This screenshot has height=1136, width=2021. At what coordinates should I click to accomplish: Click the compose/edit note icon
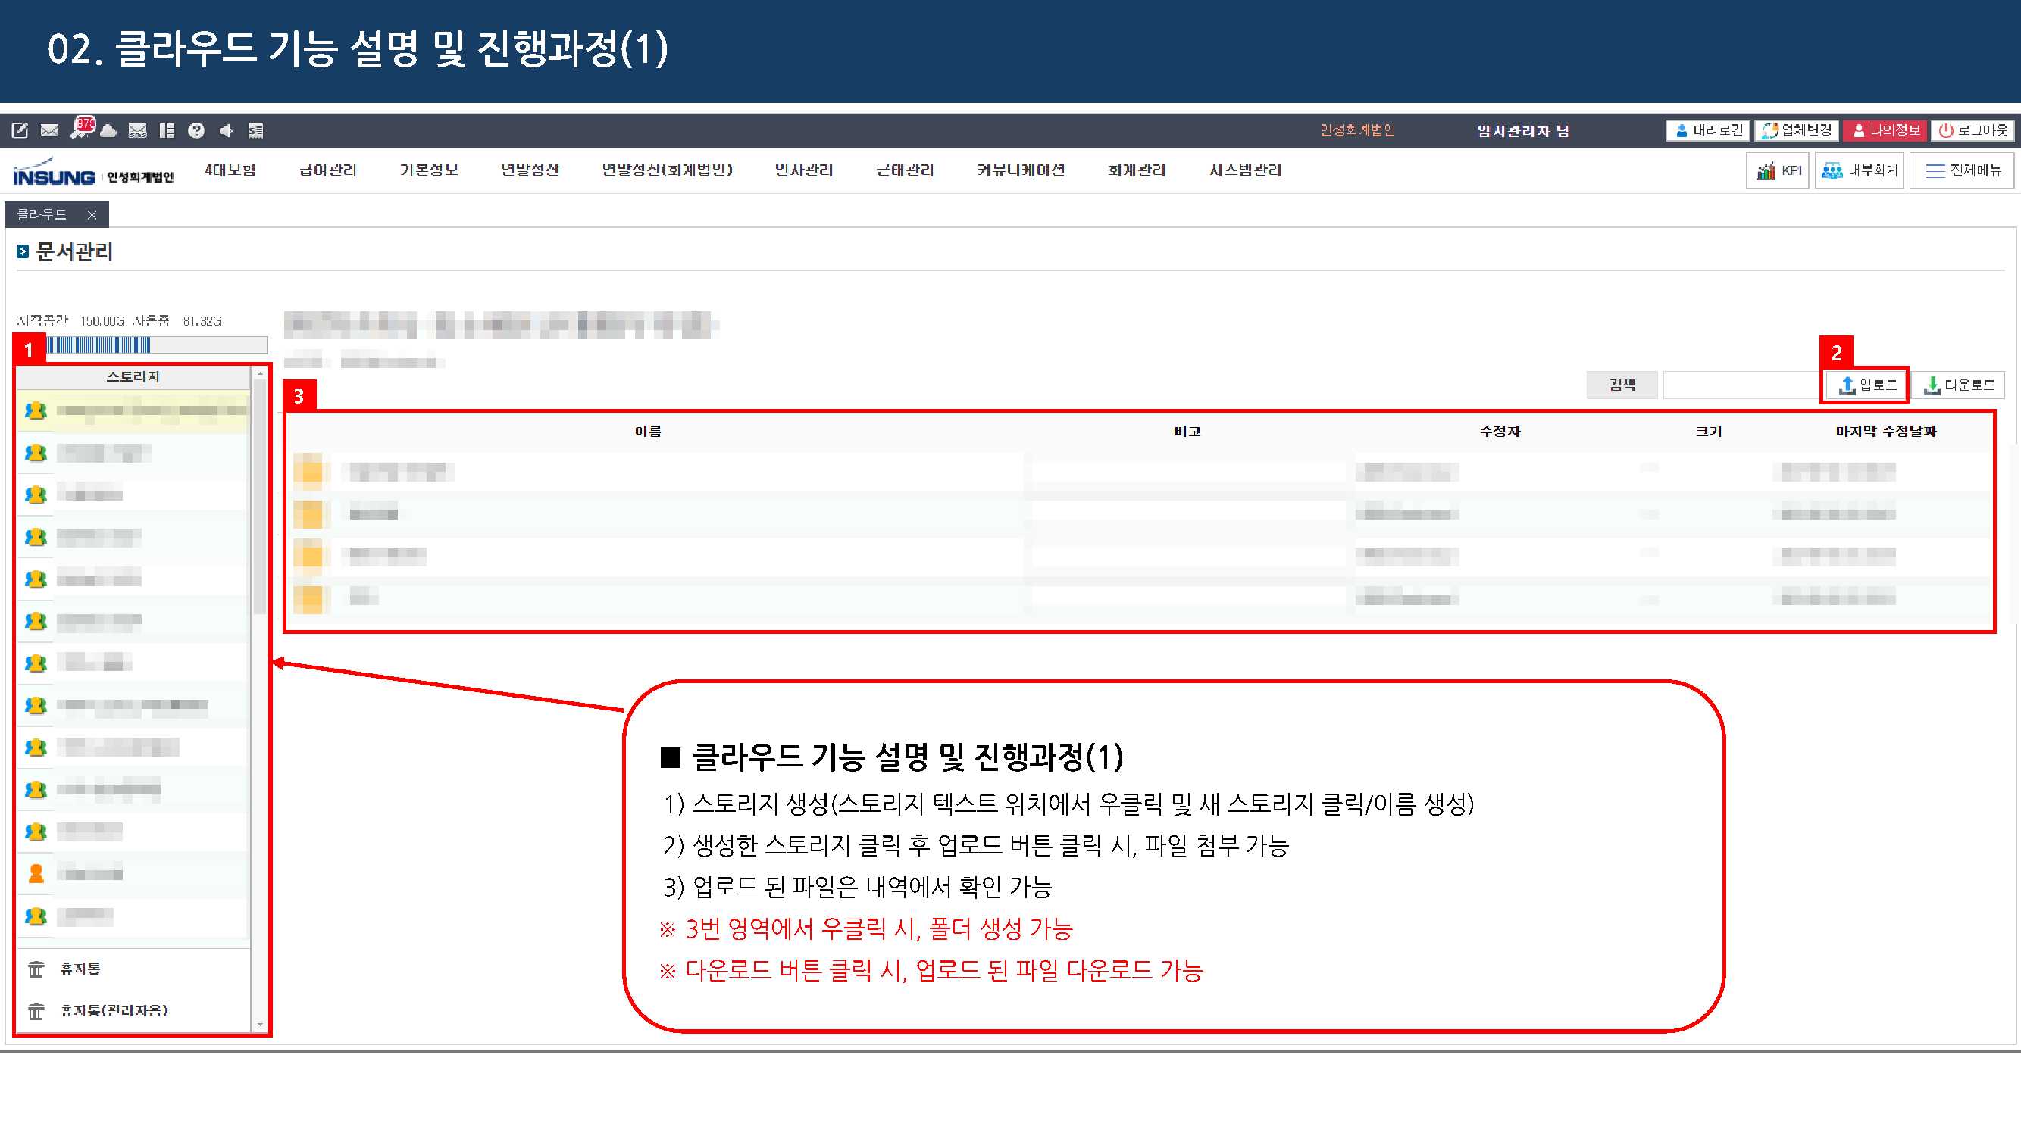[x=20, y=130]
